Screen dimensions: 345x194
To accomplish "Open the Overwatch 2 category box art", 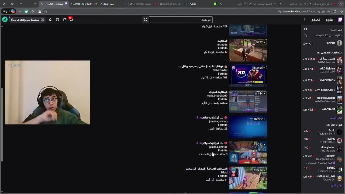I will [x=339, y=80].
